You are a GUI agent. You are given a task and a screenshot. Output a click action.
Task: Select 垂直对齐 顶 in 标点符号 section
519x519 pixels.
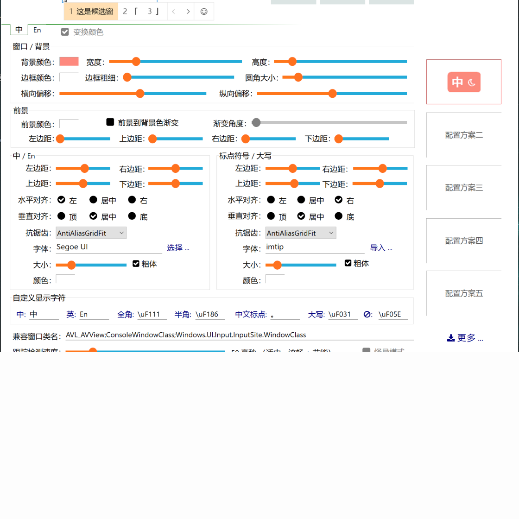271,216
